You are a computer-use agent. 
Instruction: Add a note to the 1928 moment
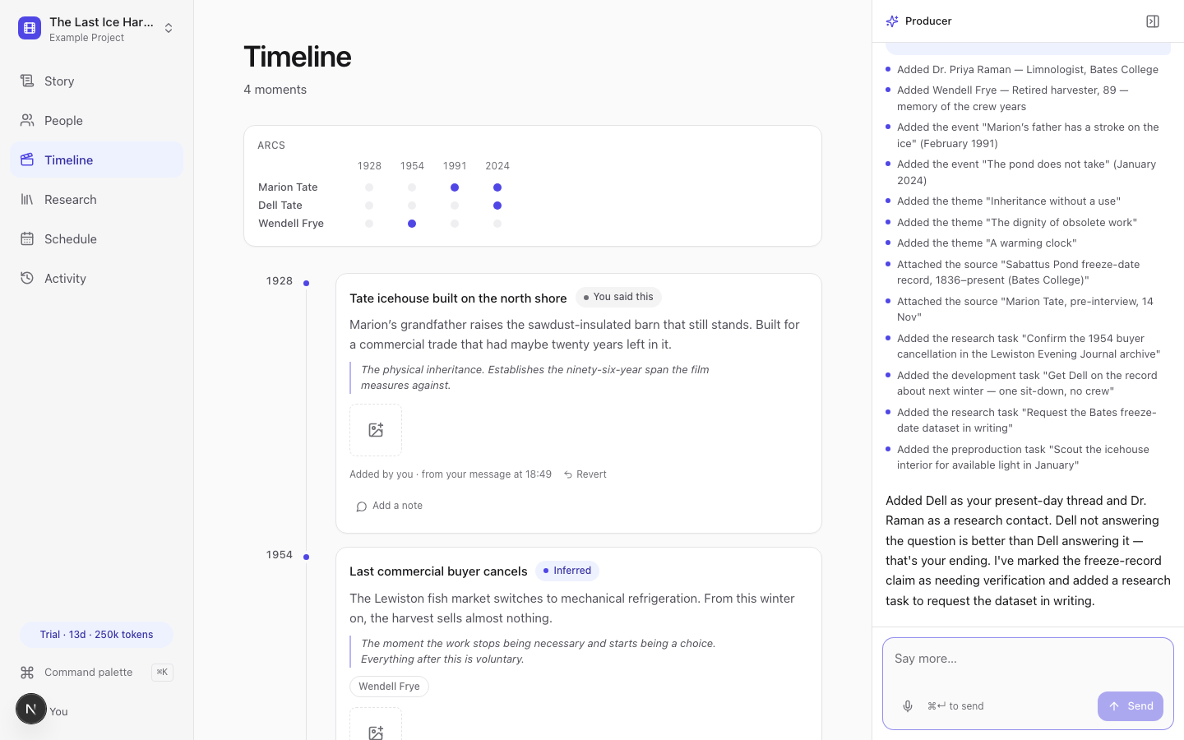click(x=389, y=506)
